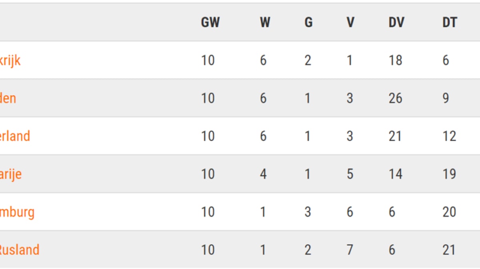The width and height of the screenshot is (480, 269).
Task: Open the Zweden team link ending in 'den'
Action: (8, 98)
